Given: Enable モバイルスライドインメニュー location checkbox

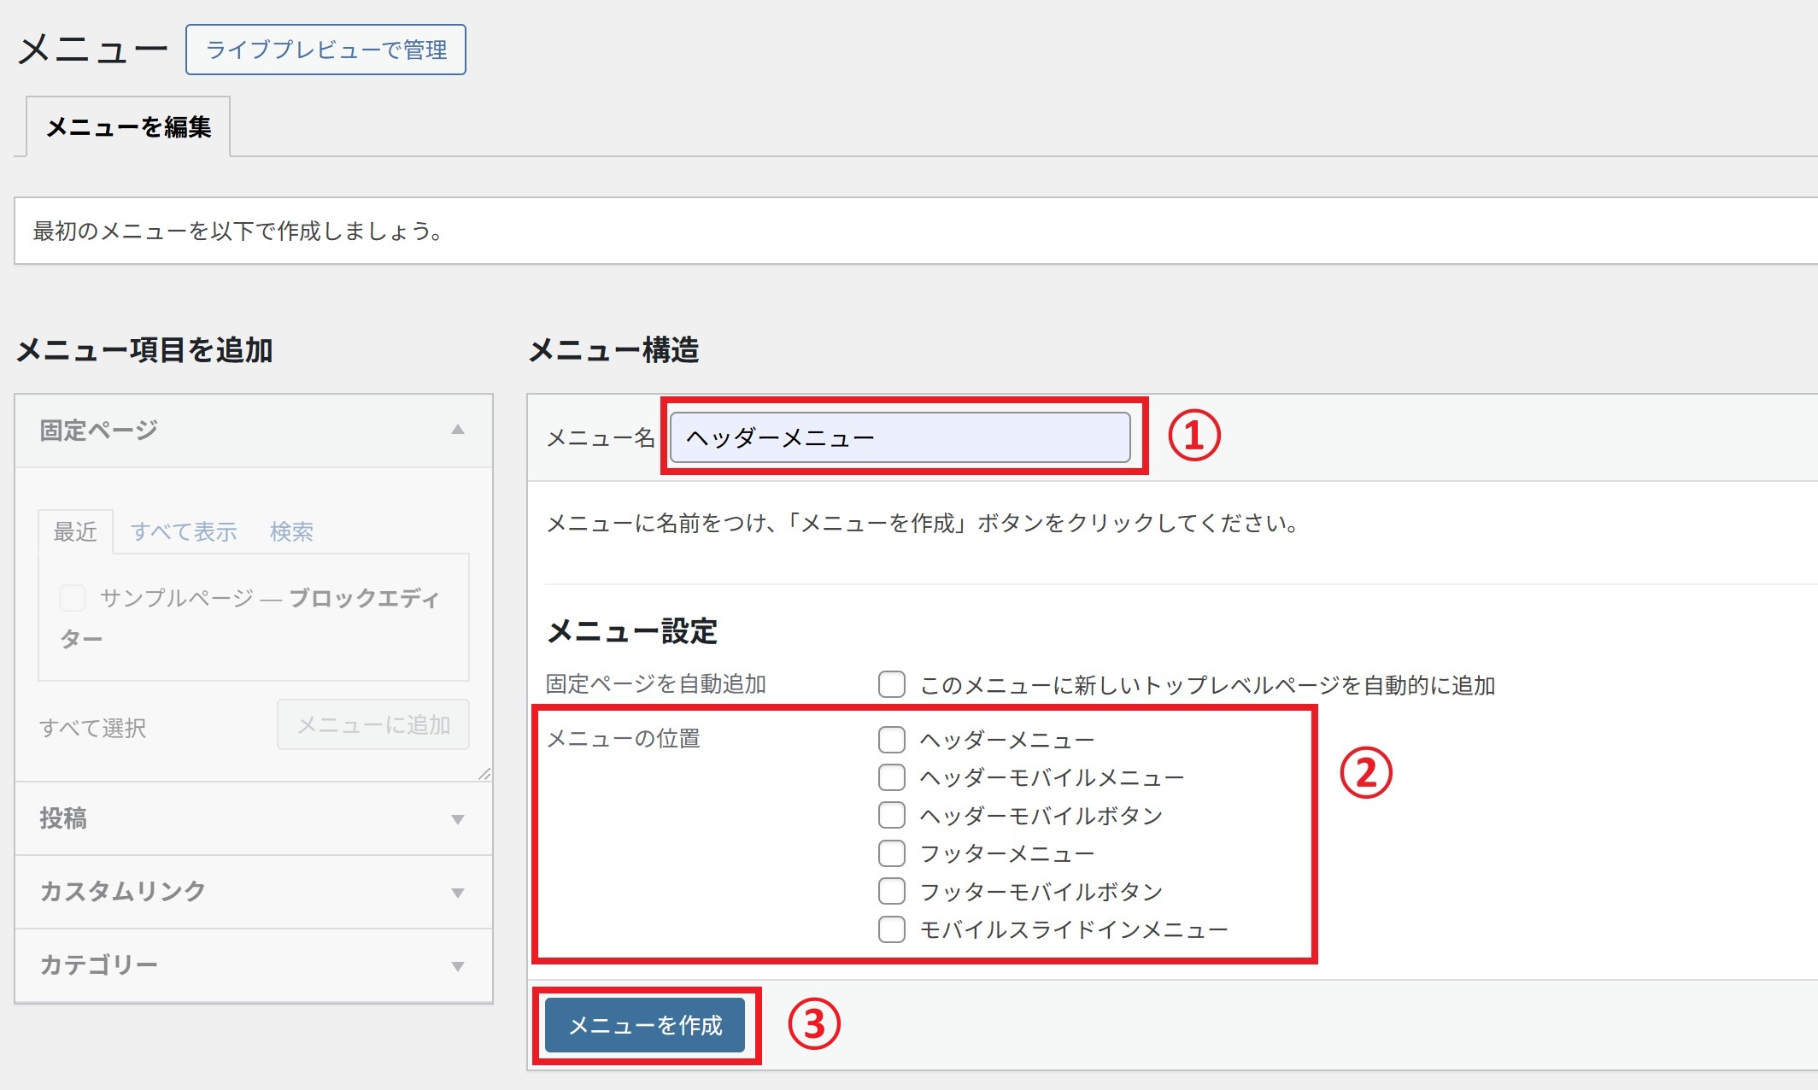Looking at the screenshot, I should (892, 929).
